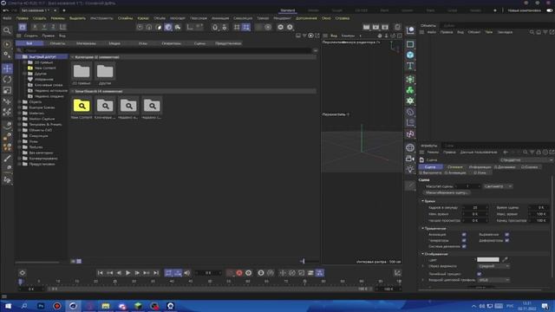
Task: Click the live selection cursor tool
Action: click(7, 44)
